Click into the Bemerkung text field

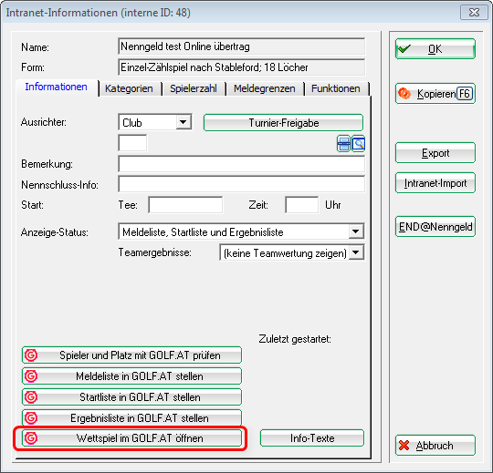(x=241, y=164)
